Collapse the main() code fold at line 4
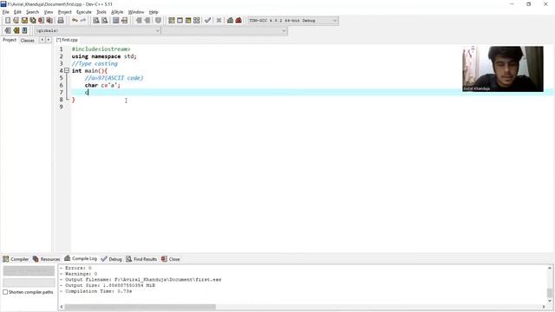The height and width of the screenshot is (312, 555). (67, 71)
